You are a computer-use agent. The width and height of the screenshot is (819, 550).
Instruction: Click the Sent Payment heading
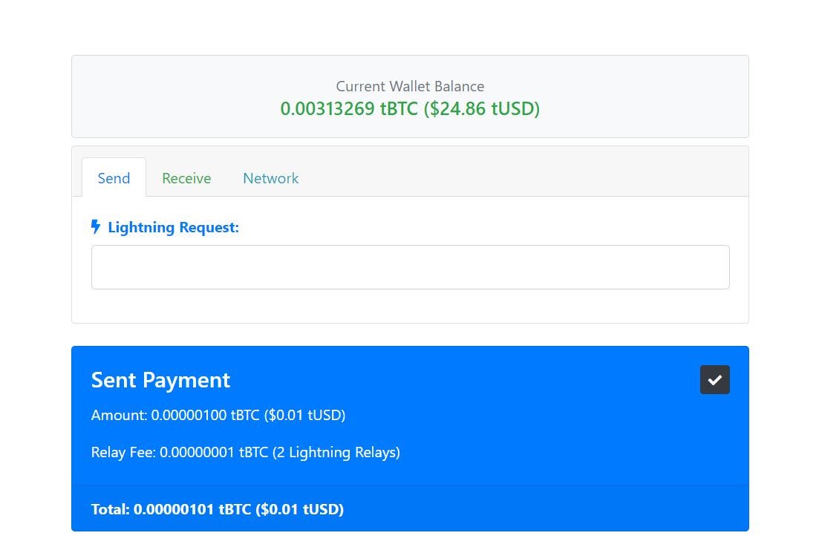click(x=160, y=379)
